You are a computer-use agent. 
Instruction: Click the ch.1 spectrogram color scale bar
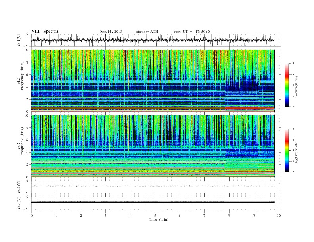click(x=287, y=85)
